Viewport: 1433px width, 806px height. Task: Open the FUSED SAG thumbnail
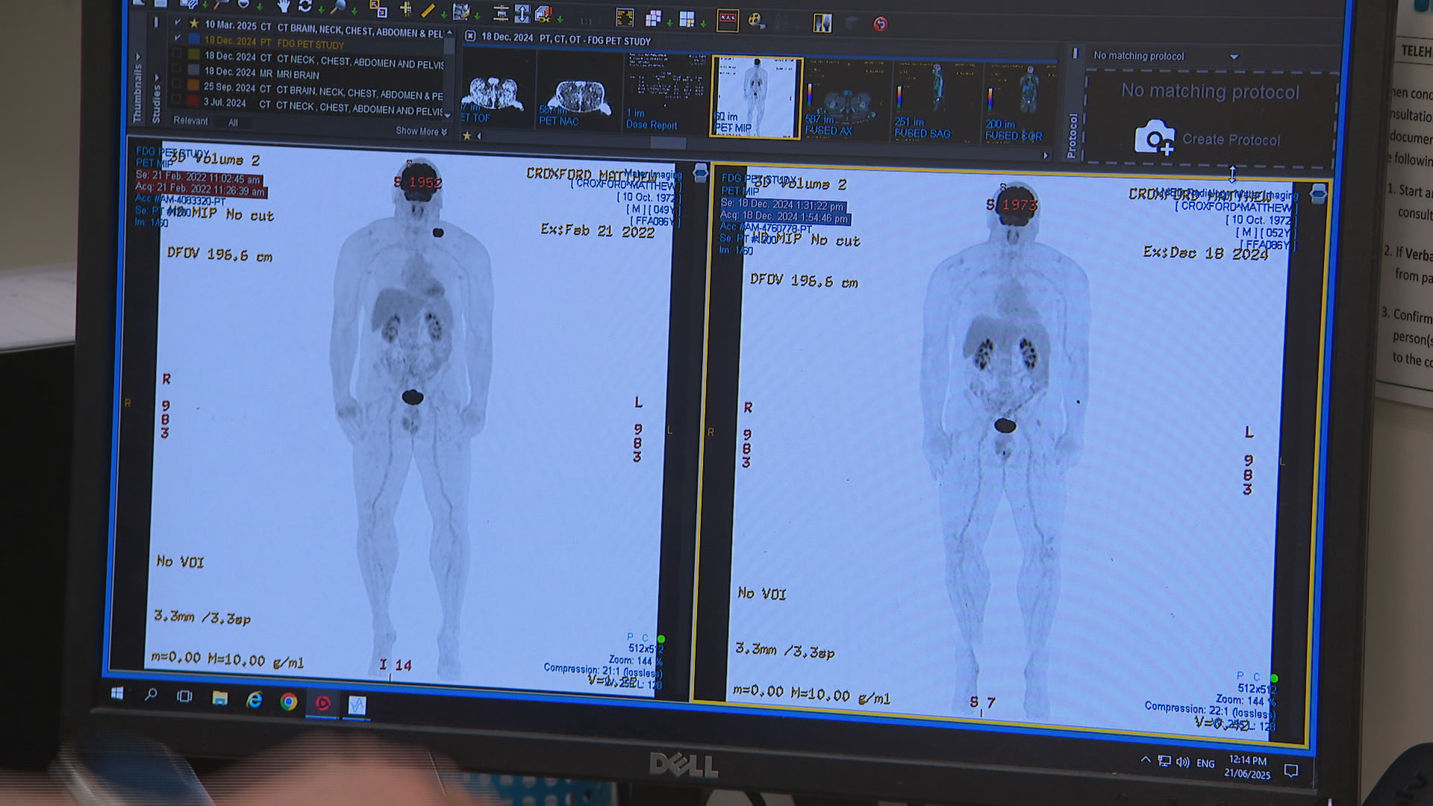[x=936, y=102]
